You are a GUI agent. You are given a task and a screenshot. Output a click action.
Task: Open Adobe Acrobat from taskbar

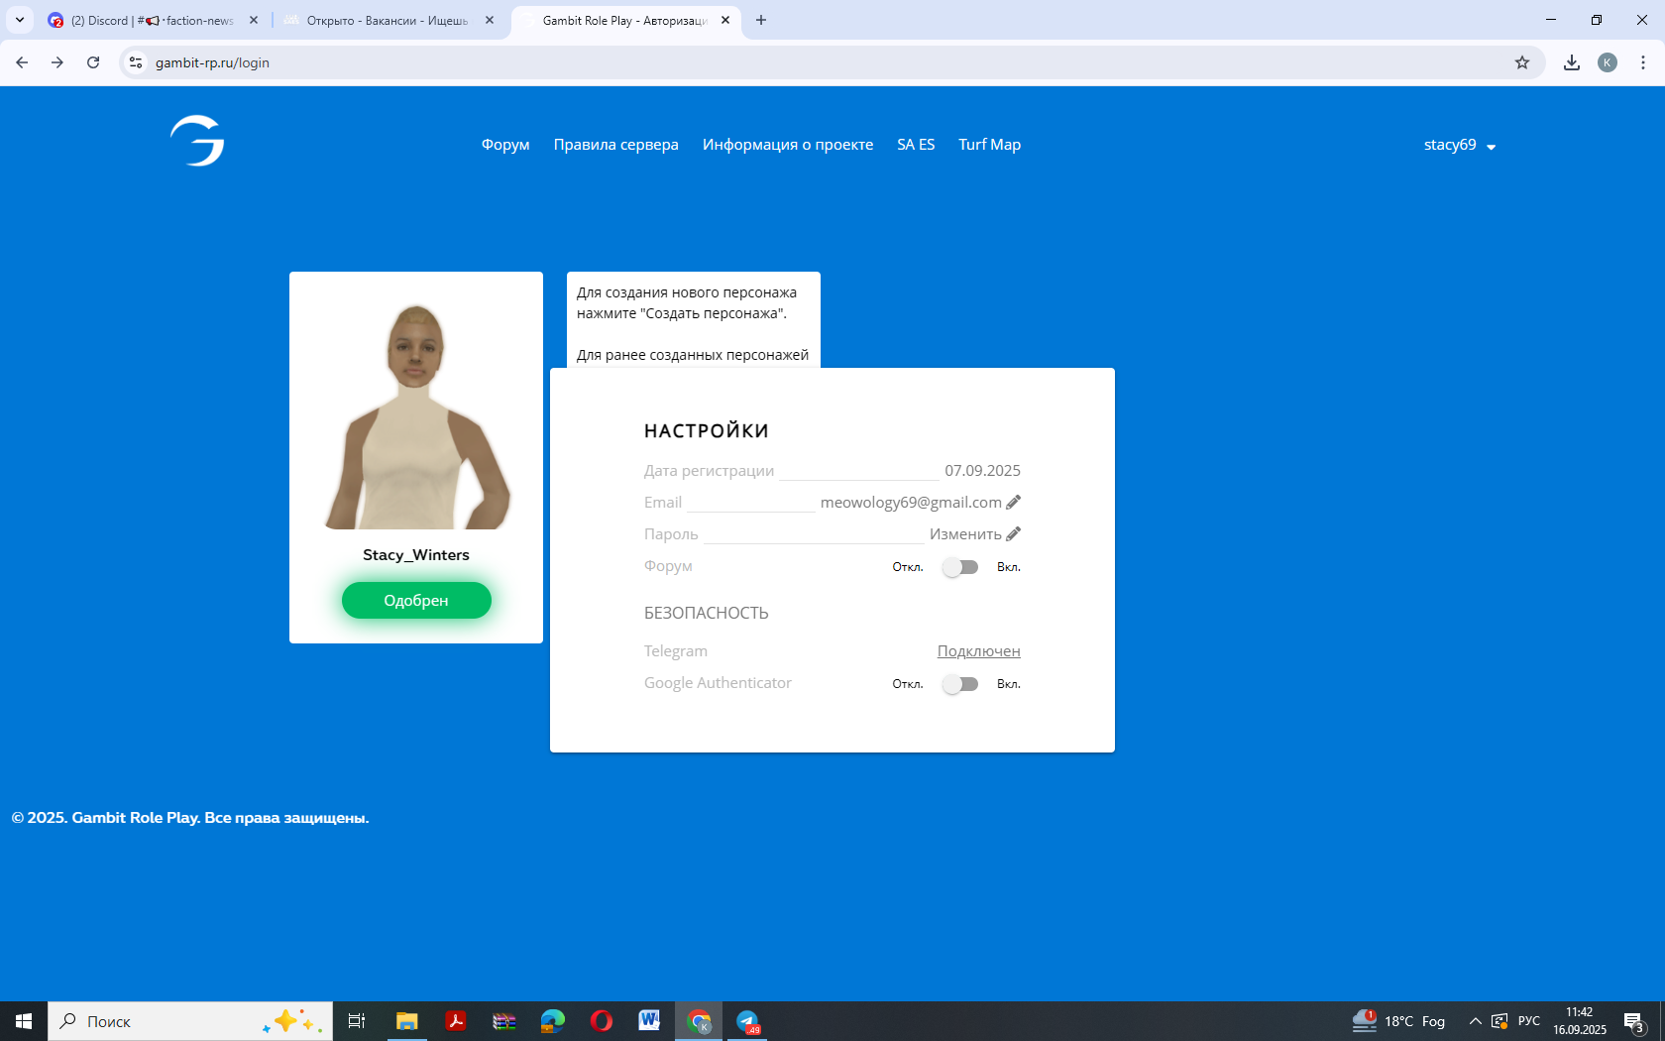pyautogui.click(x=456, y=1021)
